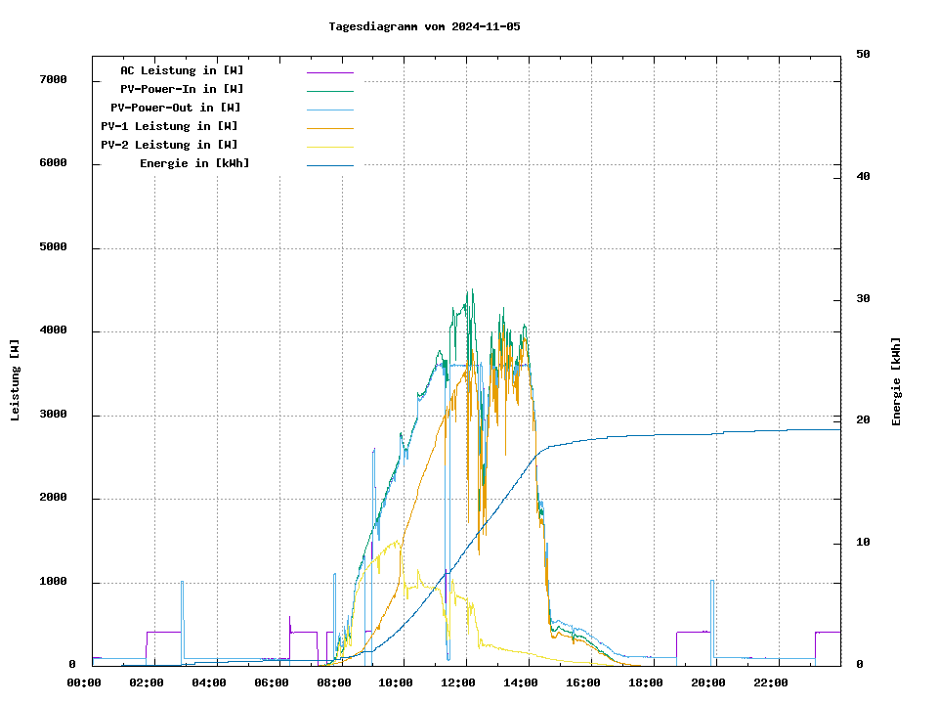Click the 22:00 time label on x-axis
Screen dimensions: 938x704
point(771,682)
